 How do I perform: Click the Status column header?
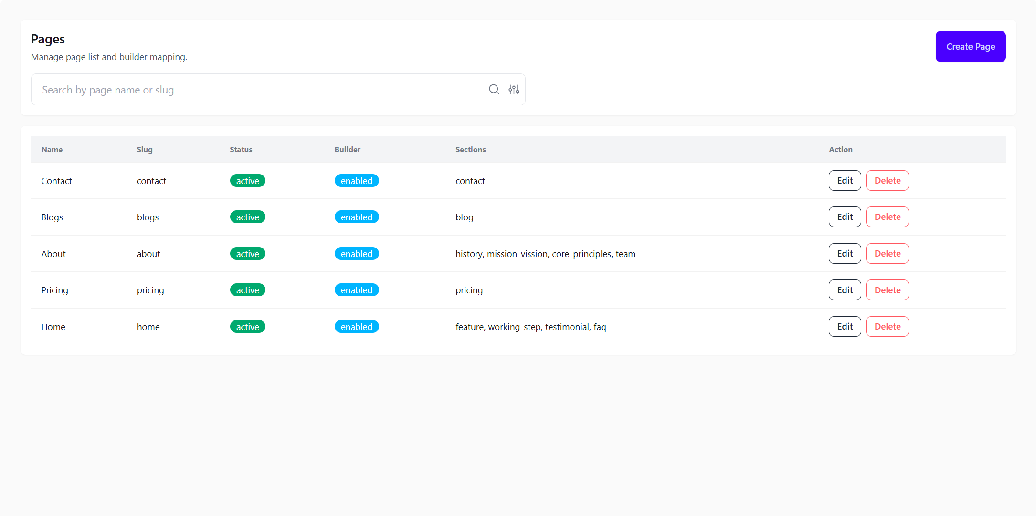click(x=241, y=149)
